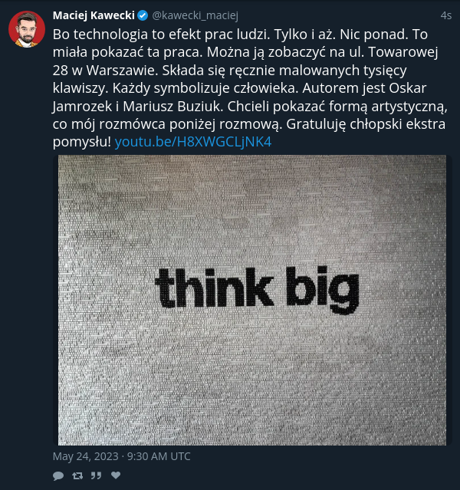Click the 9:30 AM UTC time text
The image size is (460, 490).
[159, 456]
